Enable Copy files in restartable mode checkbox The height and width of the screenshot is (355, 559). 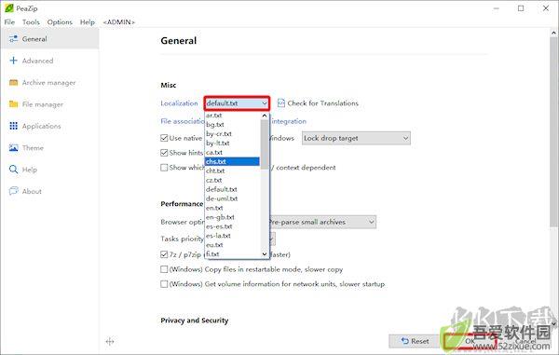point(164,269)
